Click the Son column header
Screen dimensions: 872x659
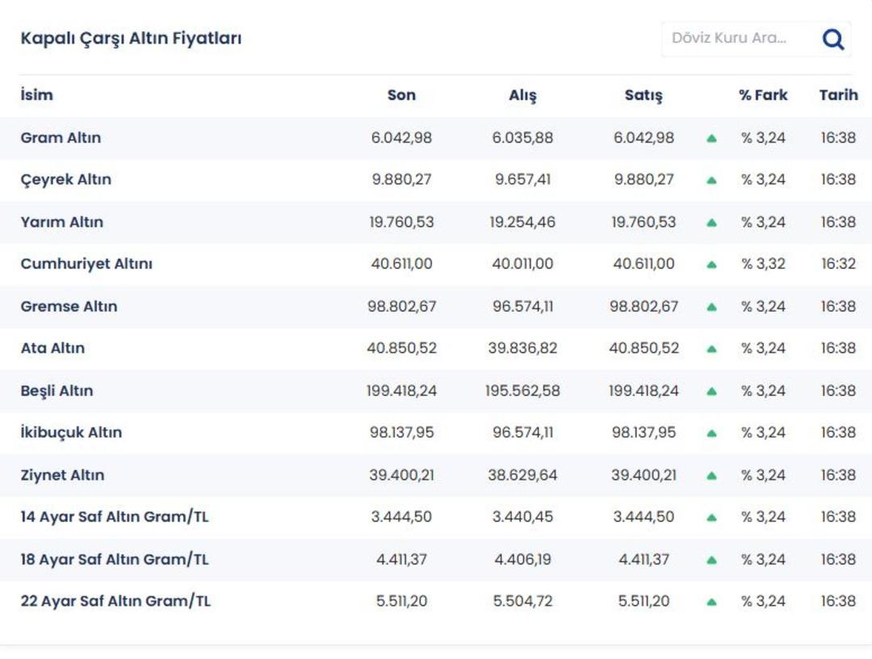401,95
